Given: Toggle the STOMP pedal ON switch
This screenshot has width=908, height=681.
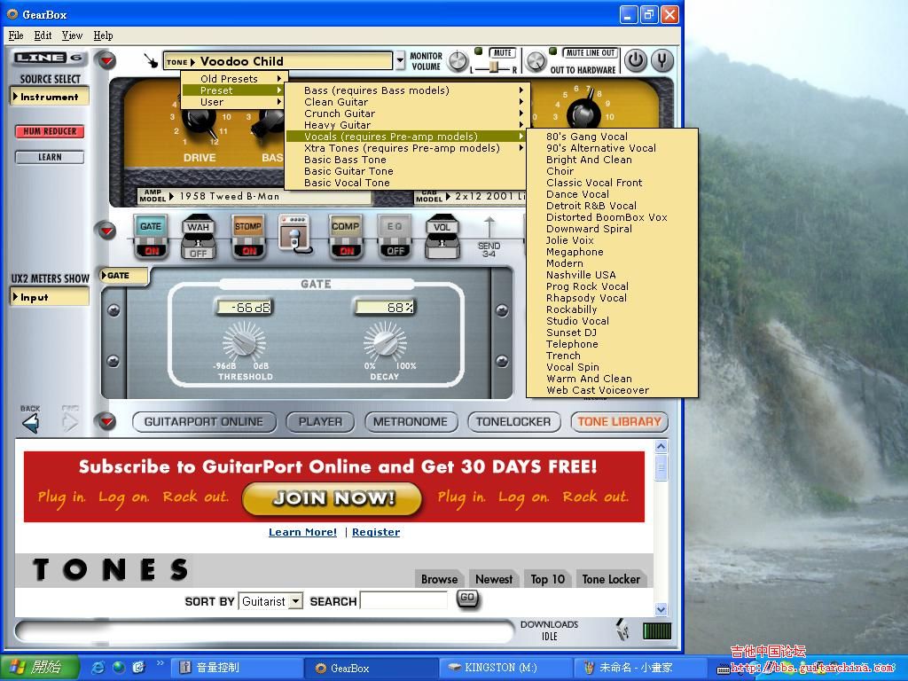Looking at the screenshot, I should 248,251.
